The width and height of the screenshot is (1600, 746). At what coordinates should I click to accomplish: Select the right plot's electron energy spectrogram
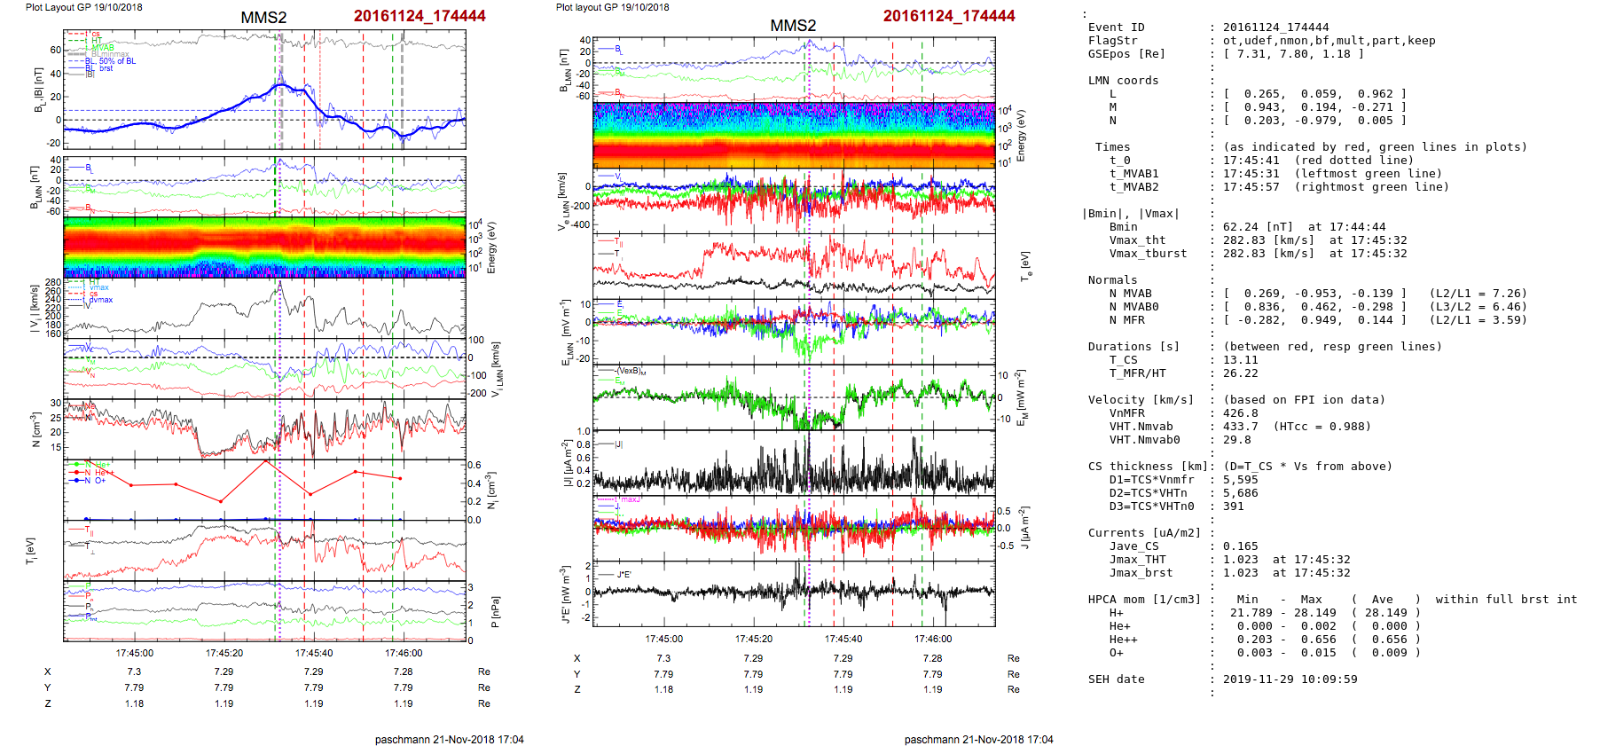click(794, 136)
